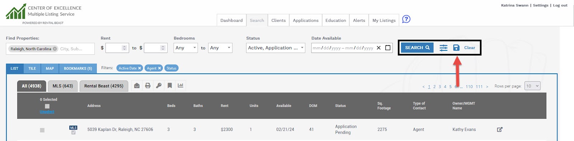
Task: Open maximum Bedrooms dropdown
Action: tap(220, 48)
